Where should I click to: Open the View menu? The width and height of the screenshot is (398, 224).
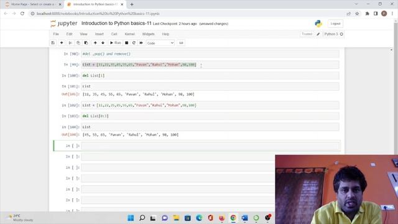click(x=83, y=34)
